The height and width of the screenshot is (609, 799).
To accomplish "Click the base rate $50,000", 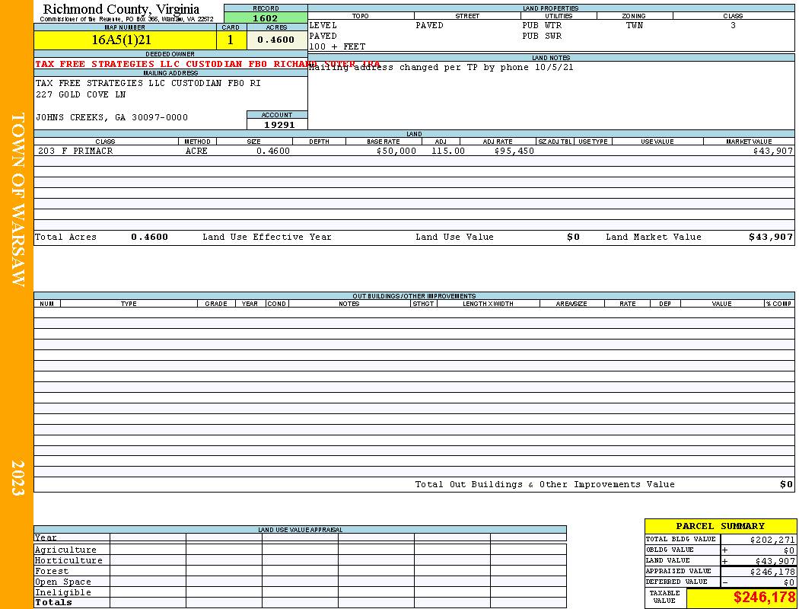I will [396, 151].
